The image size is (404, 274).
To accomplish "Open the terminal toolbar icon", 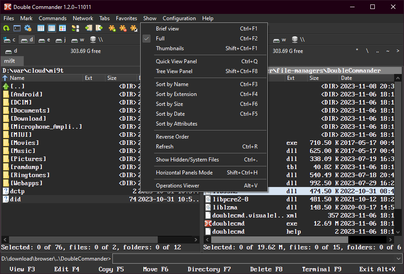I will point(17,28).
